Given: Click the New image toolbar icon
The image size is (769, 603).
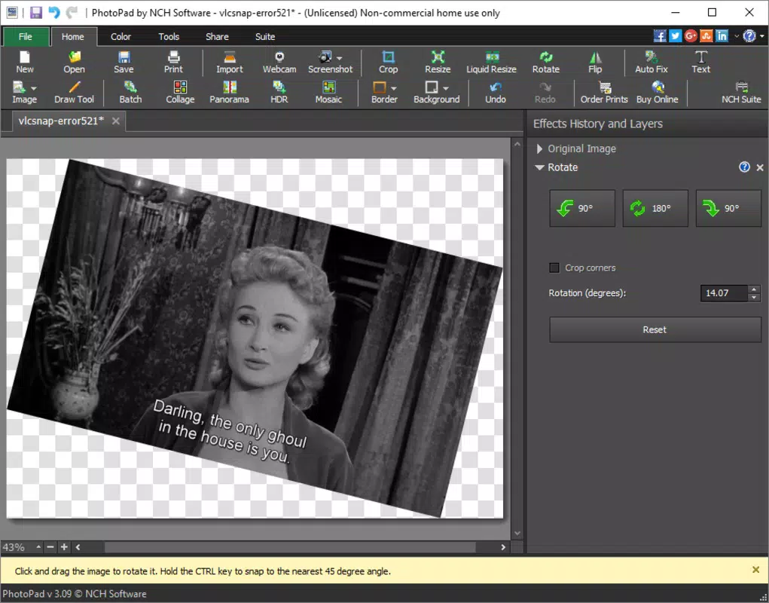Looking at the screenshot, I should tap(25, 62).
